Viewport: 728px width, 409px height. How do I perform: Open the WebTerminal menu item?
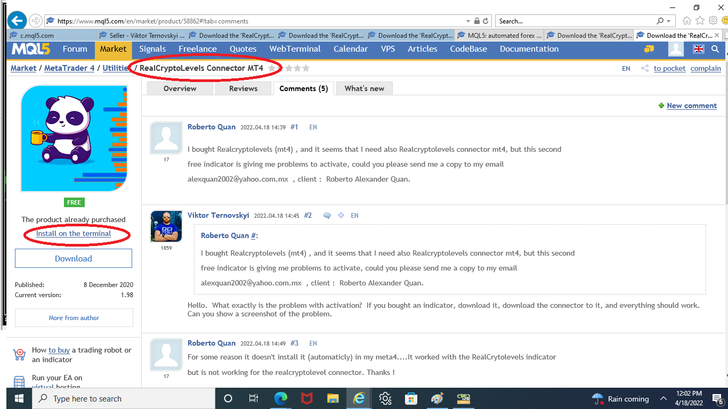pyautogui.click(x=295, y=49)
